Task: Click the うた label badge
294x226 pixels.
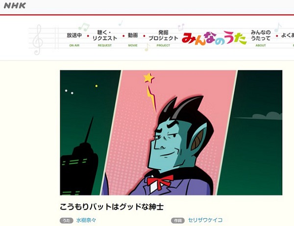Action: [x=66, y=221]
